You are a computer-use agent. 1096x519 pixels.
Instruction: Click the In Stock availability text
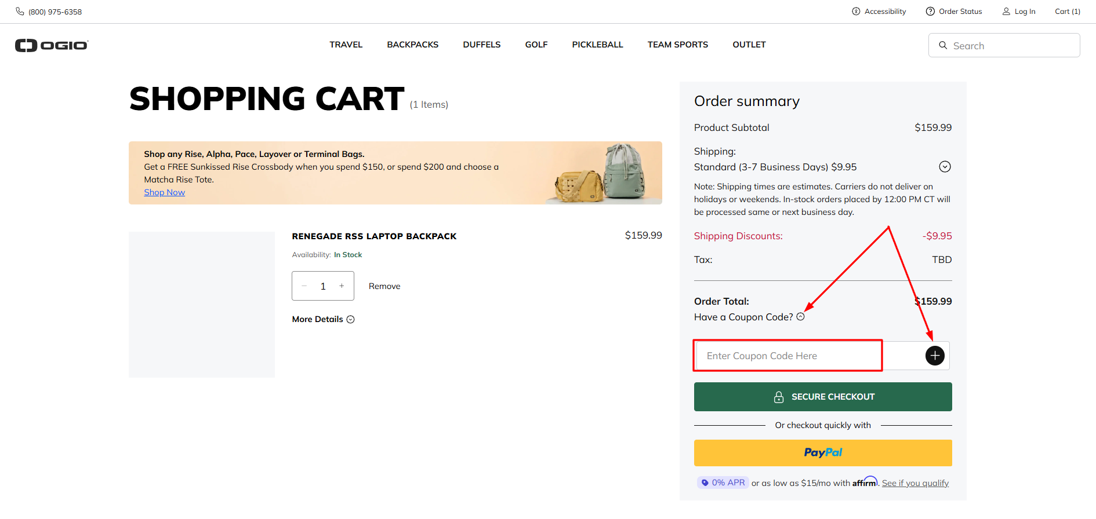[x=348, y=255]
